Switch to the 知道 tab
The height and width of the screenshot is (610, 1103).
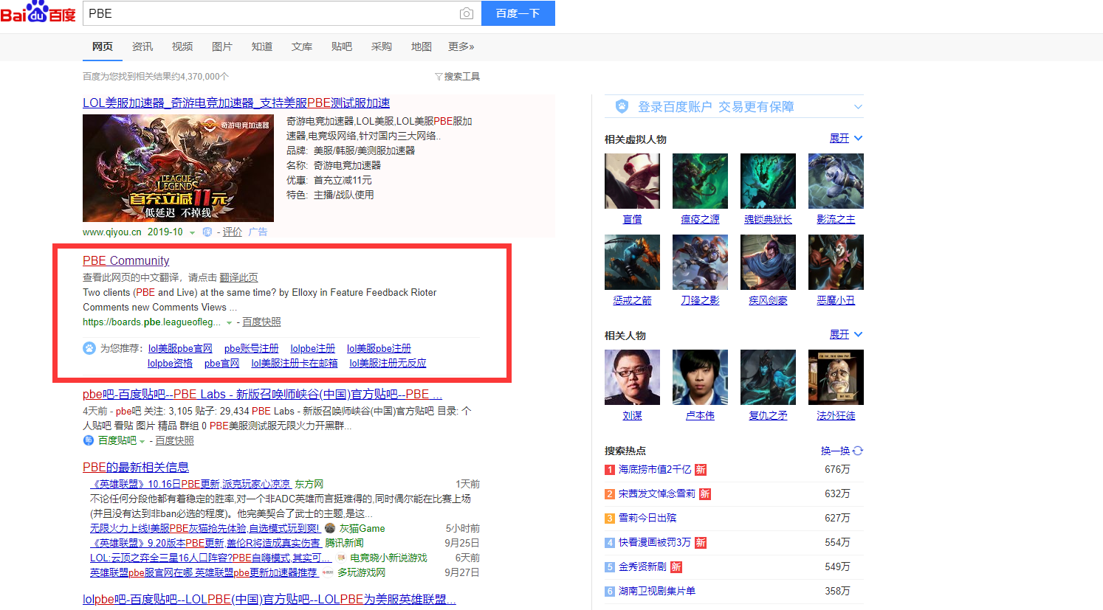click(x=262, y=46)
